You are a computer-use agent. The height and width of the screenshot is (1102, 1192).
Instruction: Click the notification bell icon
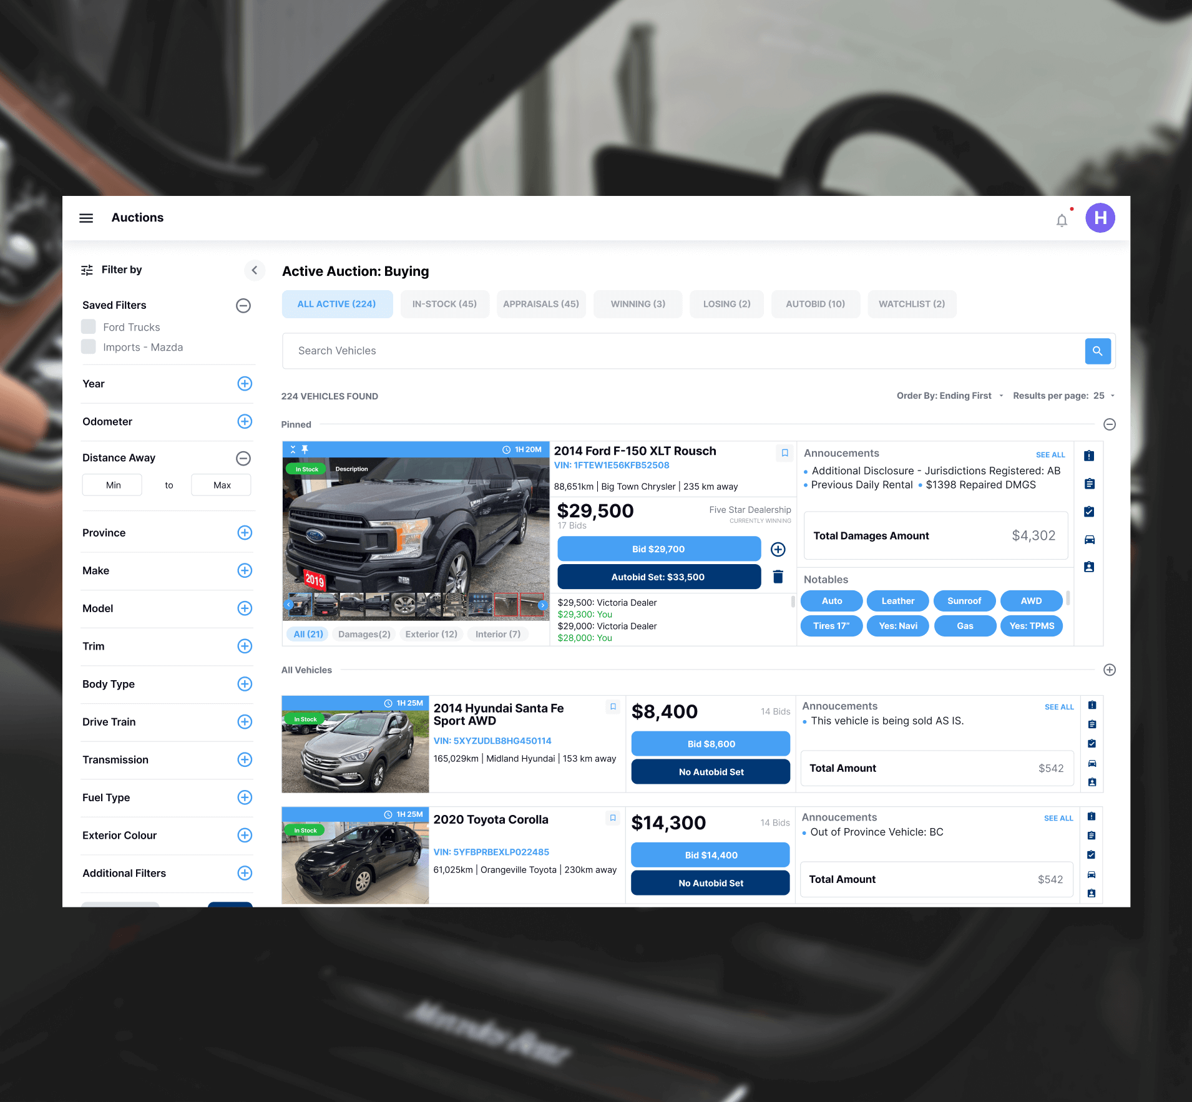pos(1062,220)
